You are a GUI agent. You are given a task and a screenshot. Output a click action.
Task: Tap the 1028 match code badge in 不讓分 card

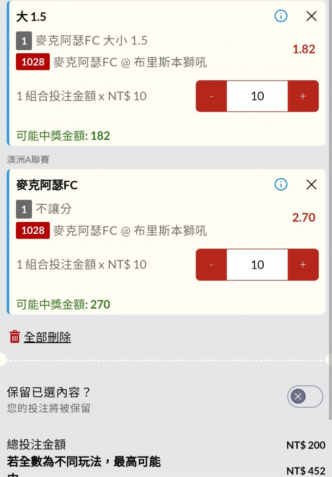click(x=33, y=230)
